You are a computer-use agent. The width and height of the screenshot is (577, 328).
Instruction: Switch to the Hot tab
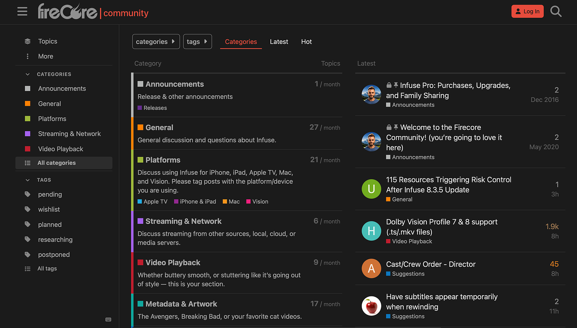(x=307, y=42)
